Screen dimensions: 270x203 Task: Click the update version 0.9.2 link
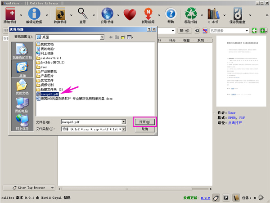click(x=206, y=198)
